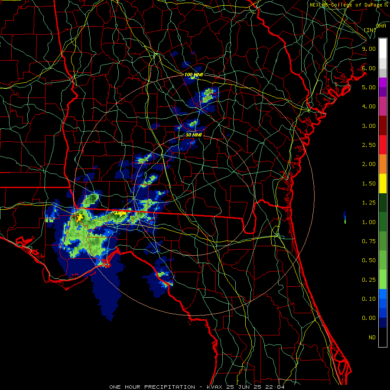Click the 1.25 legend value label

(x=369, y=203)
